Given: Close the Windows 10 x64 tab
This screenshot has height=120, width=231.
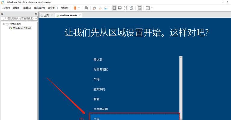Looking at the screenshot, I should click(x=80, y=15).
